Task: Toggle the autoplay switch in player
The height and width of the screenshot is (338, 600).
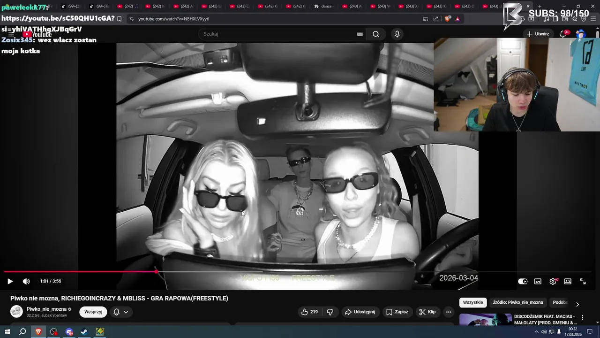Action: click(523, 281)
